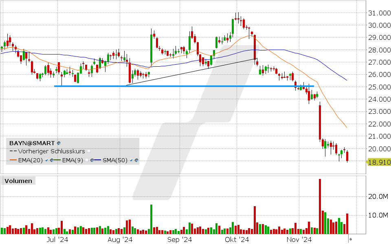Uncheck the EMA(20) checkbox
Viewport: 391px width, 244px height.
(46, 160)
